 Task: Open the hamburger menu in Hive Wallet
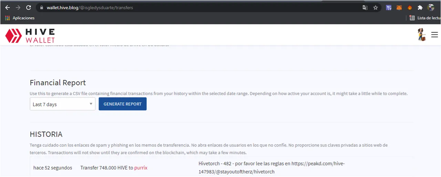click(x=434, y=35)
